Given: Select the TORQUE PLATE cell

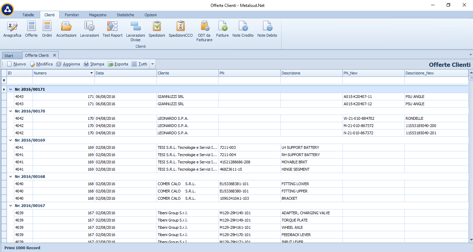Looking at the screenshot, I should [x=312, y=220].
